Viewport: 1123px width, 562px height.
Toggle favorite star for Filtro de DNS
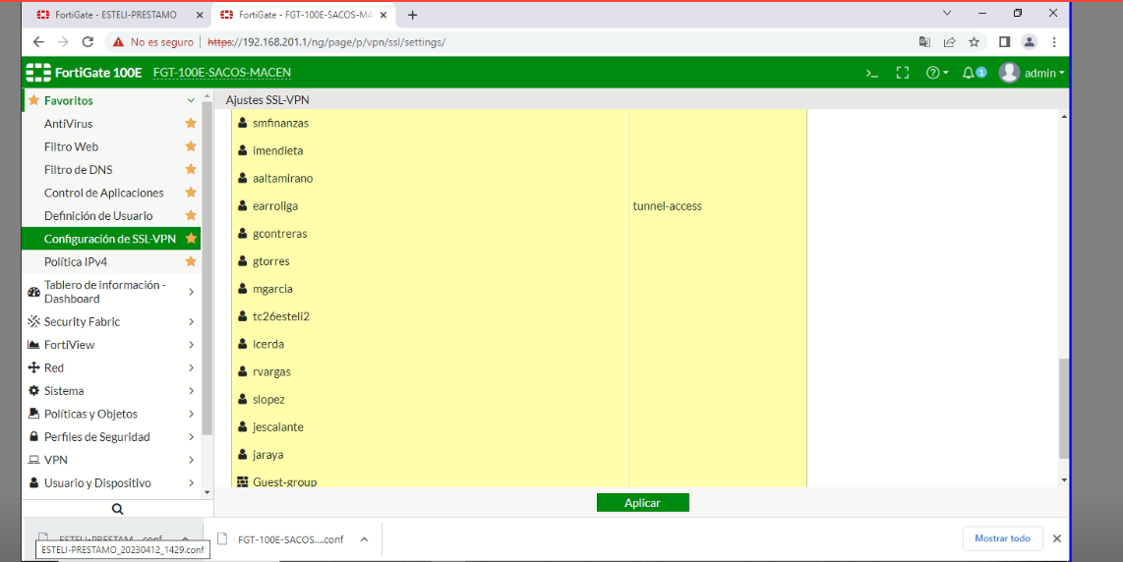(191, 170)
